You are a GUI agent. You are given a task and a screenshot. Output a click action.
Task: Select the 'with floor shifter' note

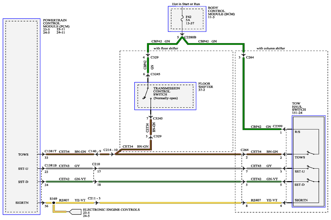[x=166, y=48]
